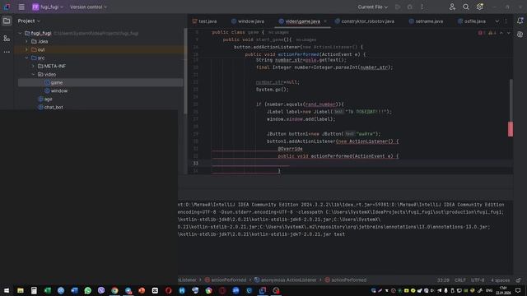Switch to the setname.java tab
The height and width of the screenshot is (296, 527).
426,21
